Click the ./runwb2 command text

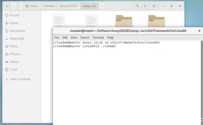click(108, 46)
